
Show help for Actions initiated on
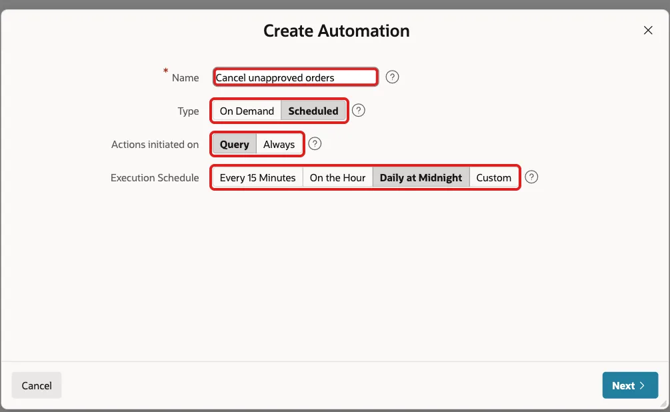[315, 143]
